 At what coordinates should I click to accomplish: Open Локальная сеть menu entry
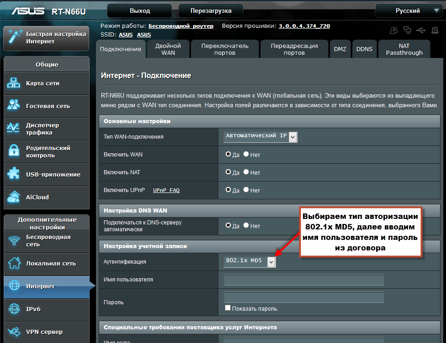47,264
